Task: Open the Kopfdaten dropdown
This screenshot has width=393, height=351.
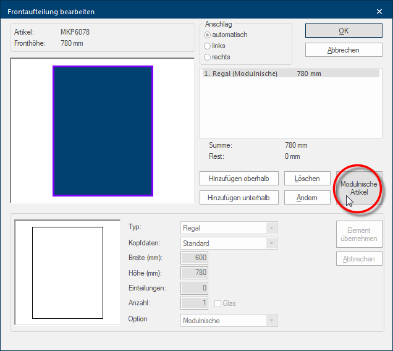Action: click(271, 243)
